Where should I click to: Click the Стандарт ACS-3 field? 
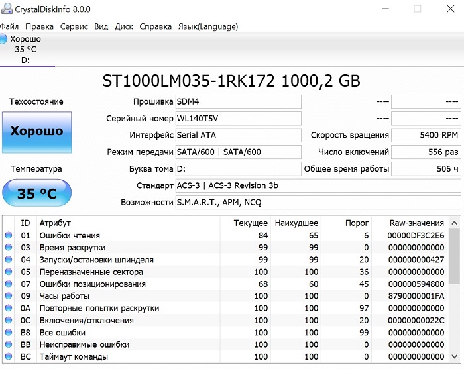point(318,185)
